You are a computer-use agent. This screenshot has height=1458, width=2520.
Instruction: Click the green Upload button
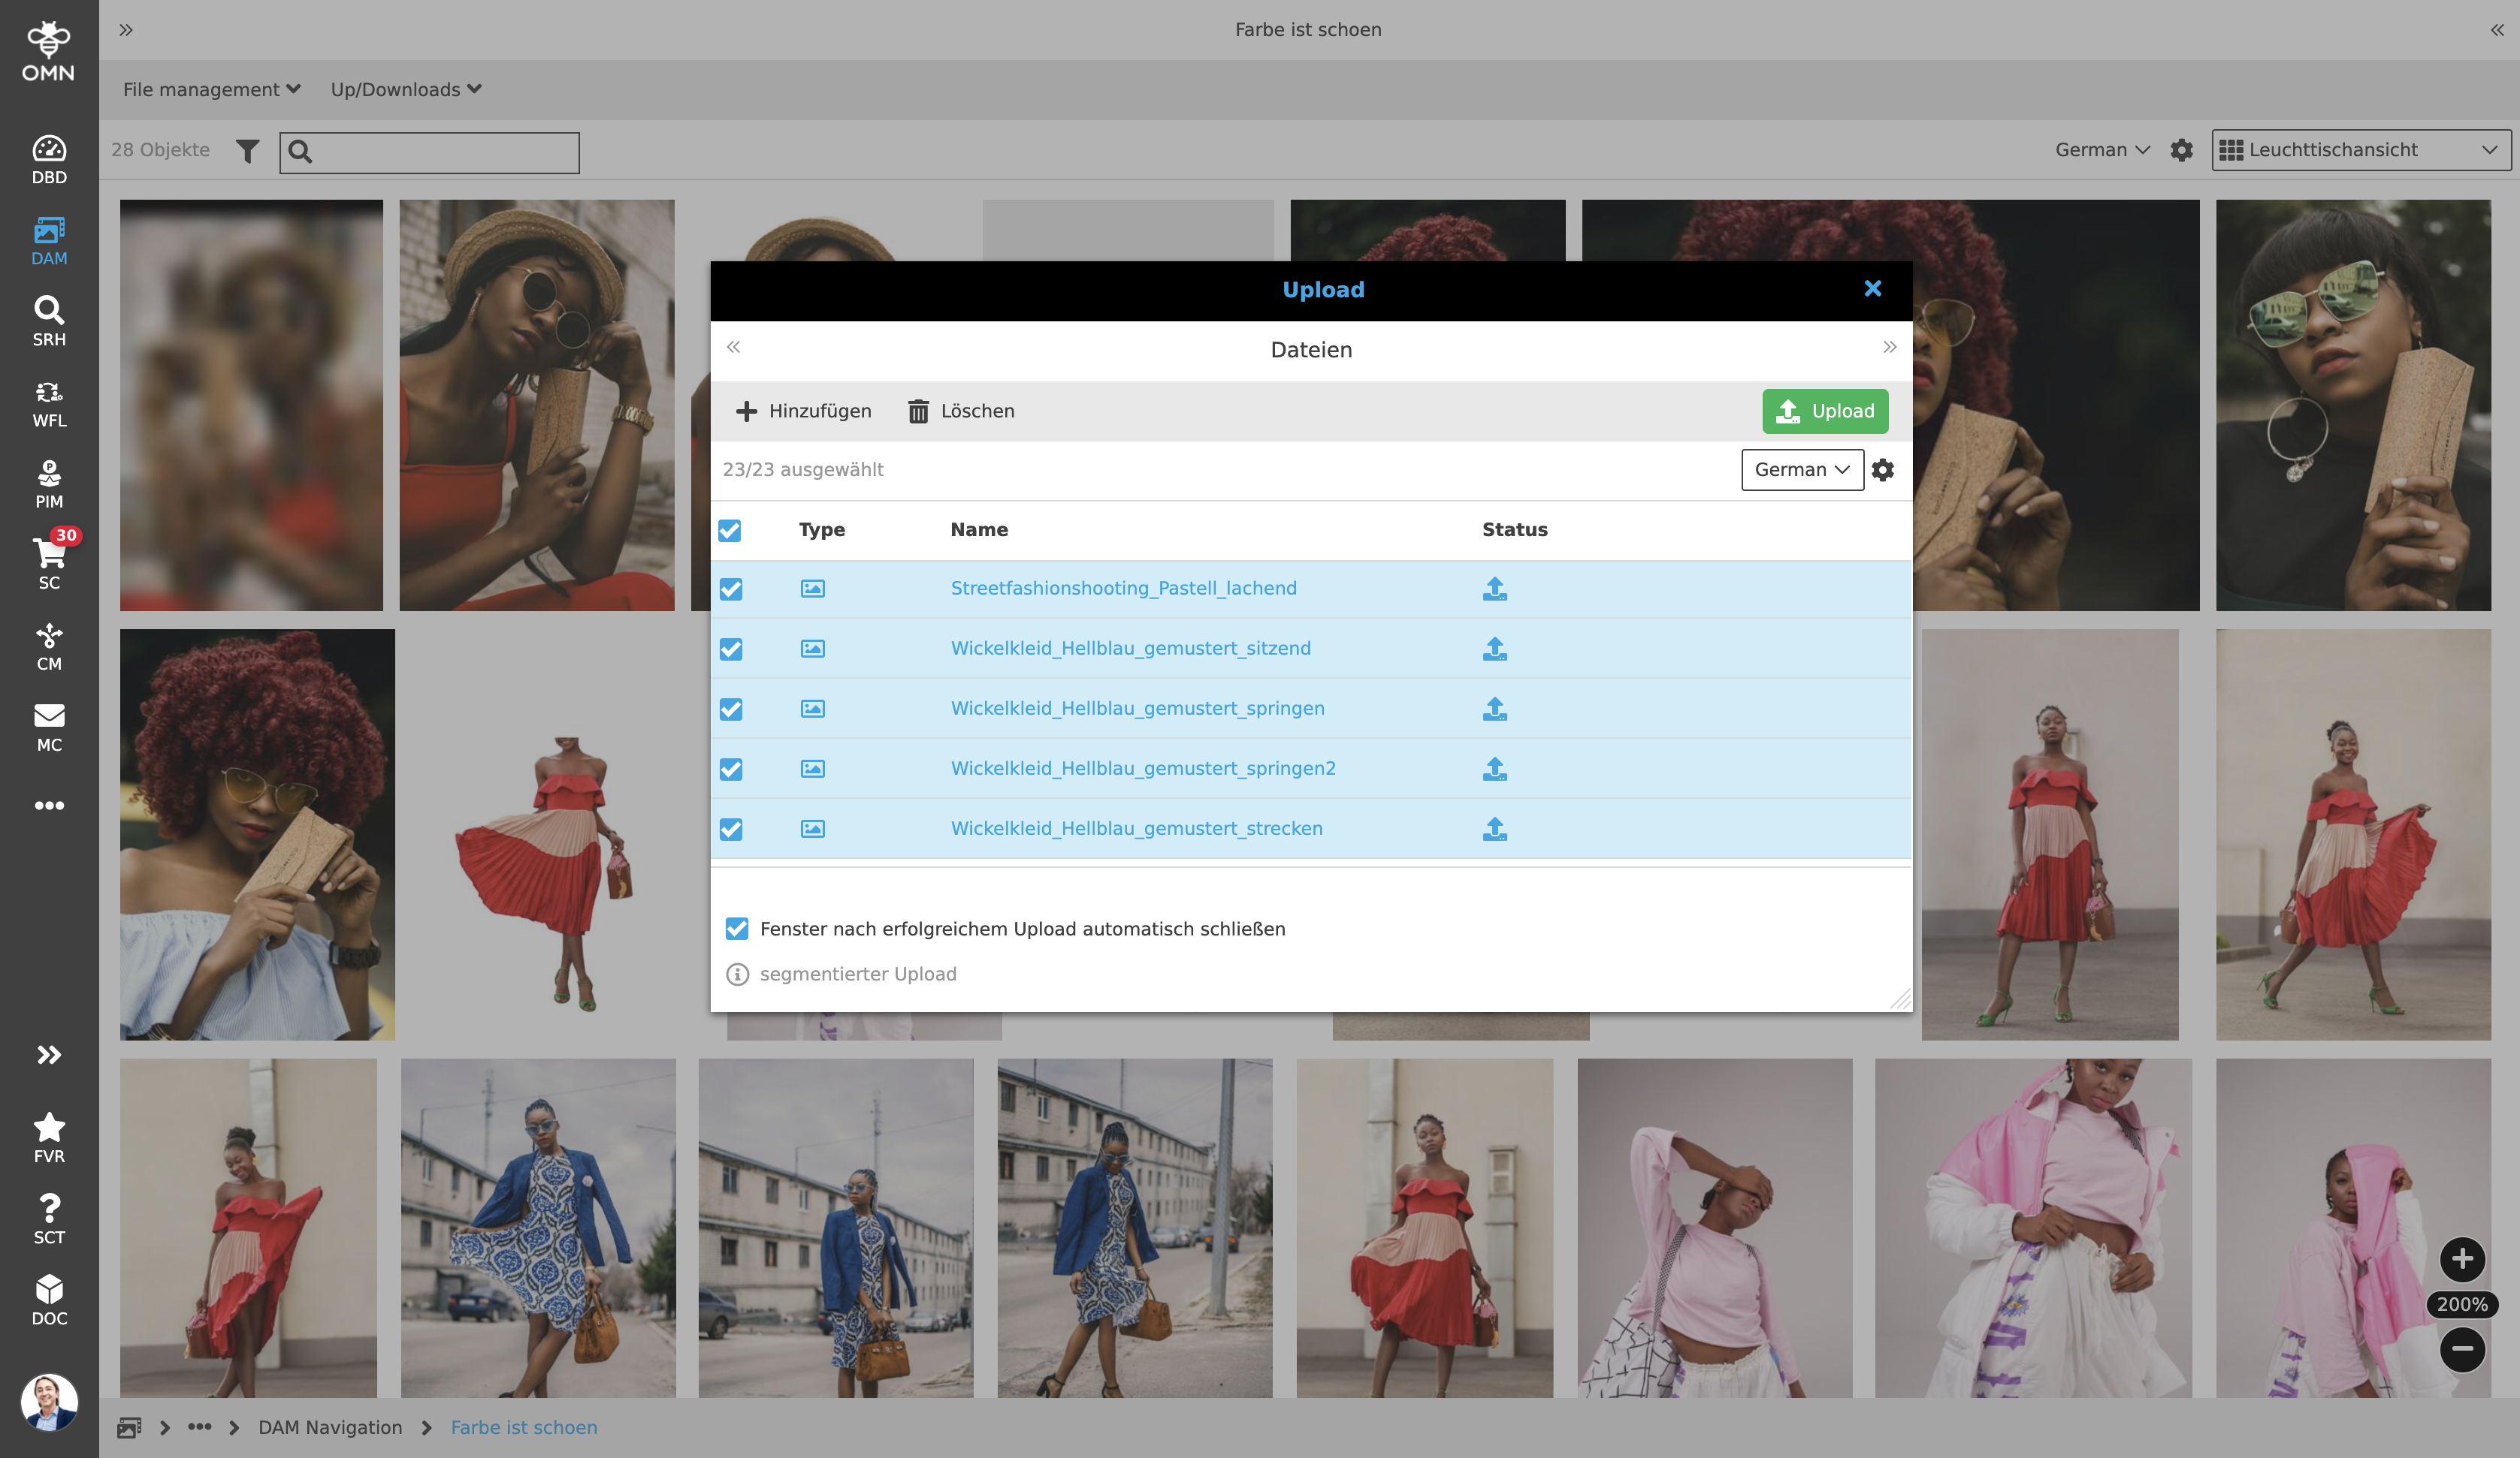click(x=1825, y=411)
